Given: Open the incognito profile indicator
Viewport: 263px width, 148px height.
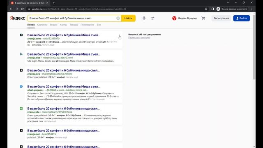Looking at the screenshot, I should point(232,9).
